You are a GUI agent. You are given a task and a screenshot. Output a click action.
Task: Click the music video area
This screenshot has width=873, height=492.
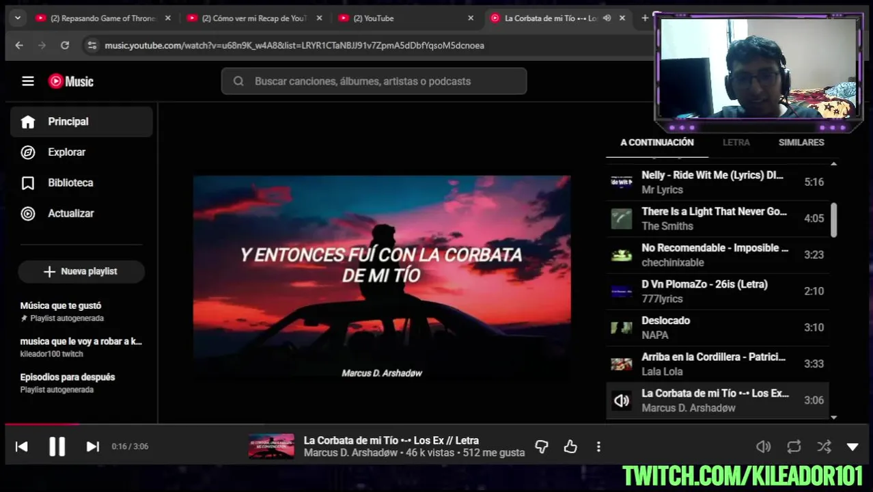(382, 282)
